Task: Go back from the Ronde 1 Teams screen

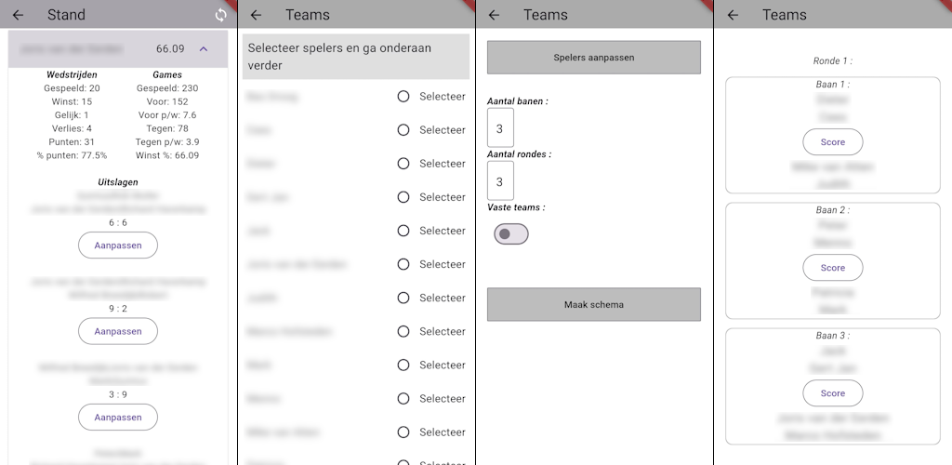Action: pos(733,15)
